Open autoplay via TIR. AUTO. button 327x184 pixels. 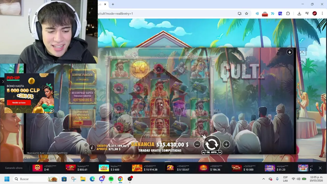pyautogui.click(x=212, y=152)
